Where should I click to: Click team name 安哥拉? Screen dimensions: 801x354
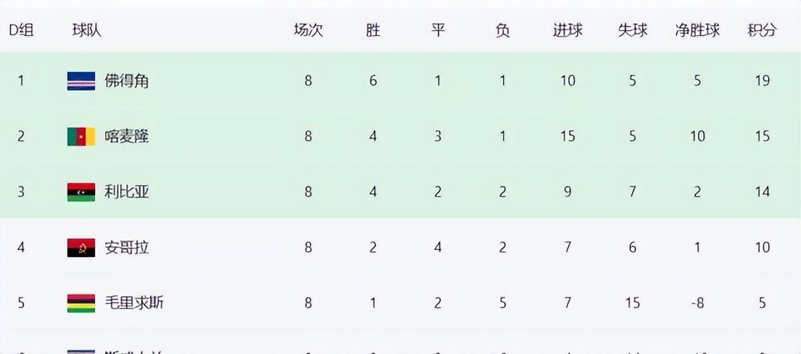pyautogui.click(x=126, y=248)
